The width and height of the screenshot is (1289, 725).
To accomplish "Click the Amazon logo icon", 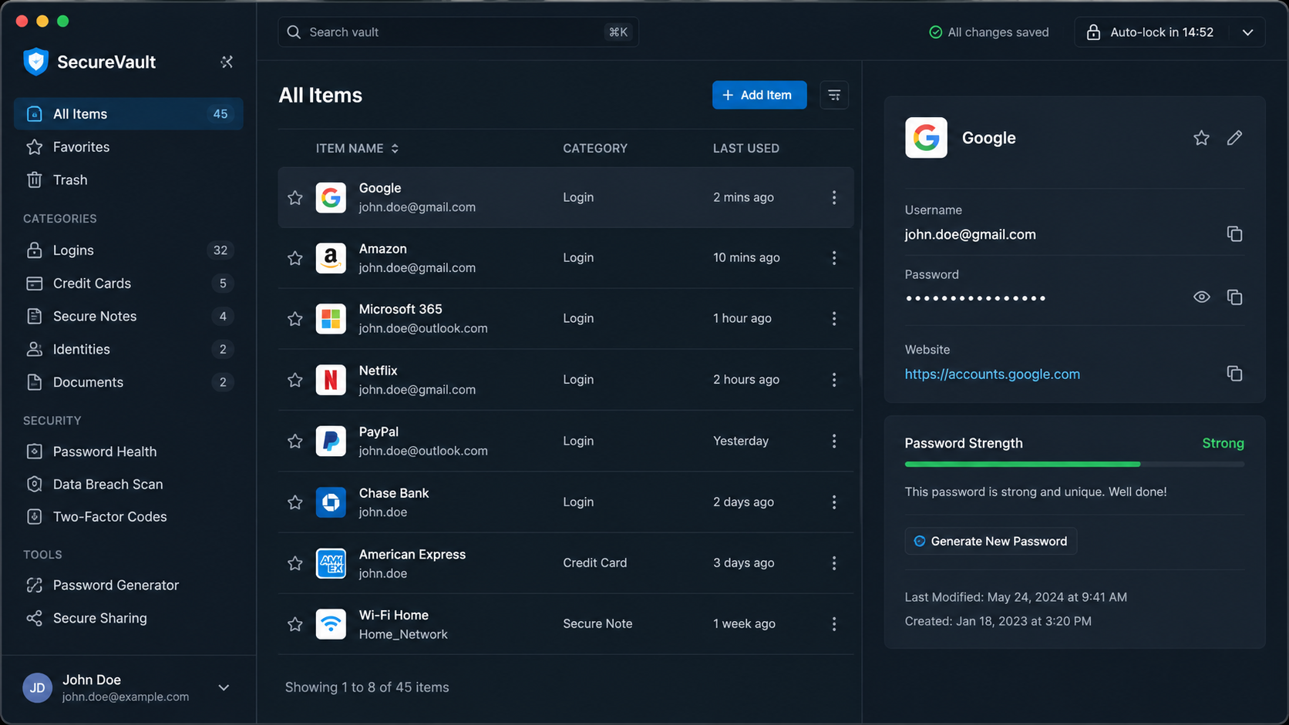I will 331,258.
